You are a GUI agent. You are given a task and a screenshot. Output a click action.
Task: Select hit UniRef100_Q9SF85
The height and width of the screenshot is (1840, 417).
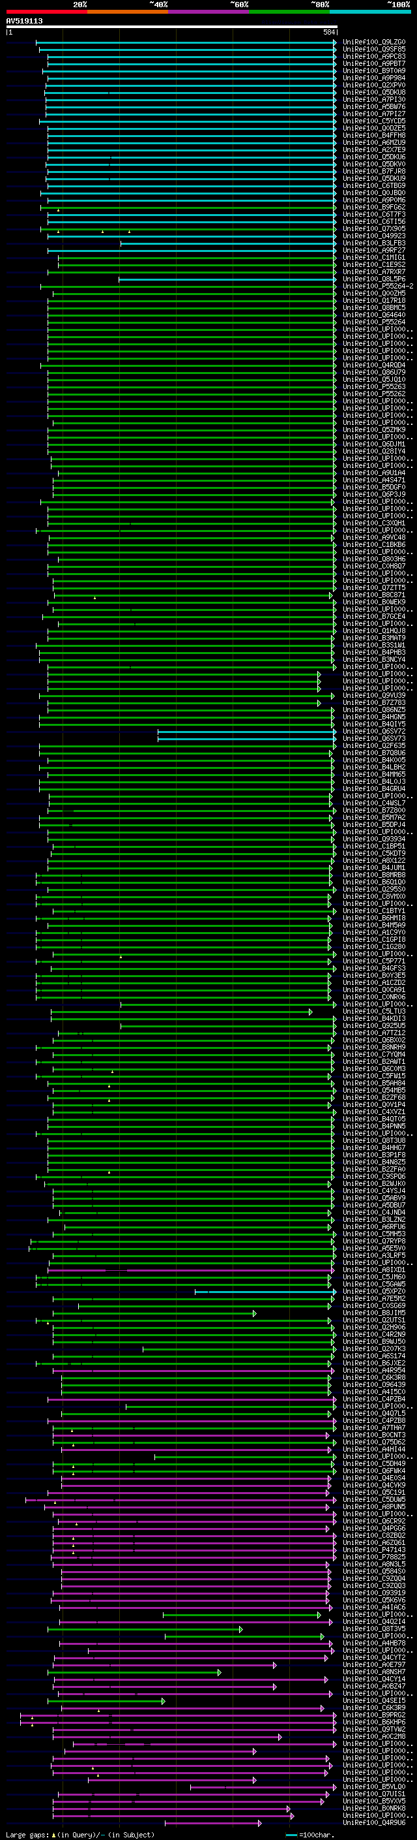pyautogui.click(x=373, y=50)
